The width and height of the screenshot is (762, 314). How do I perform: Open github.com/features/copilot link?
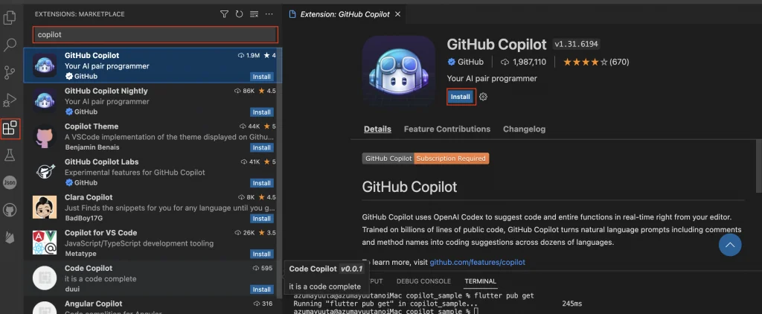click(x=477, y=263)
